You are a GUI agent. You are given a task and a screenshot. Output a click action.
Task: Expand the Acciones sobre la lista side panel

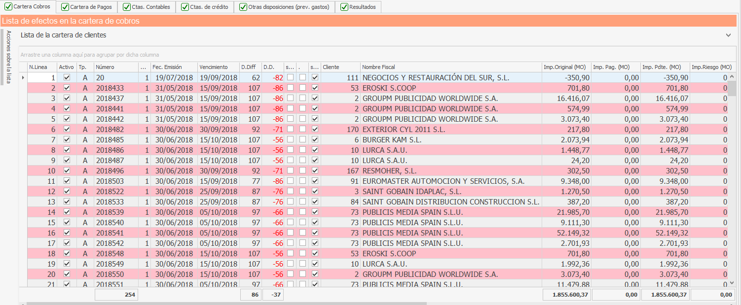click(x=8, y=57)
